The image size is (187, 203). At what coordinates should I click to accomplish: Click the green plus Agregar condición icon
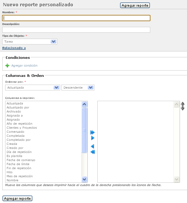pos(7,65)
